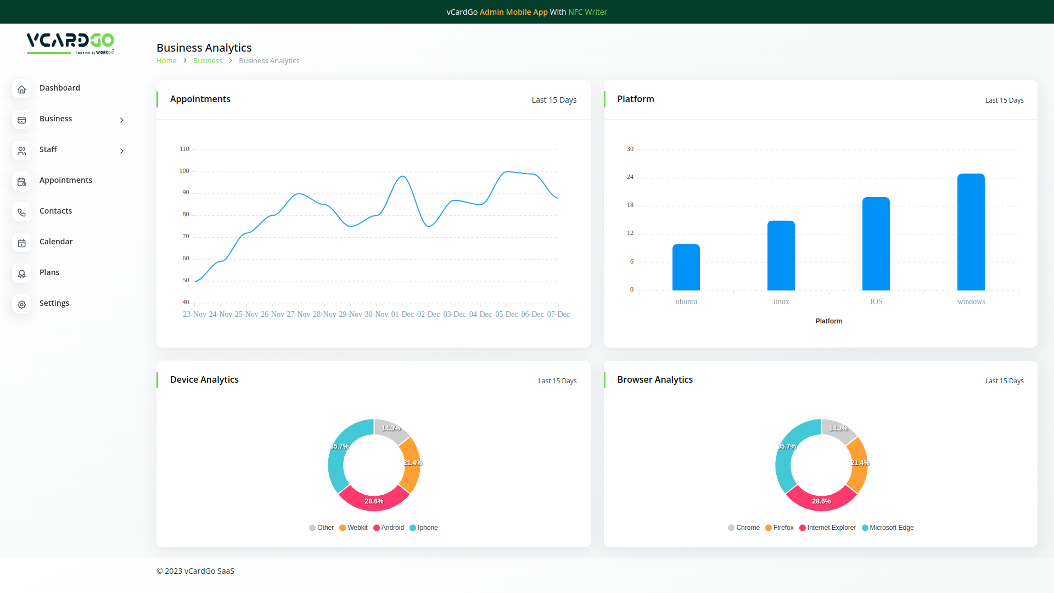
Task: Go to Home breadcrumb link
Action: coord(166,61)
